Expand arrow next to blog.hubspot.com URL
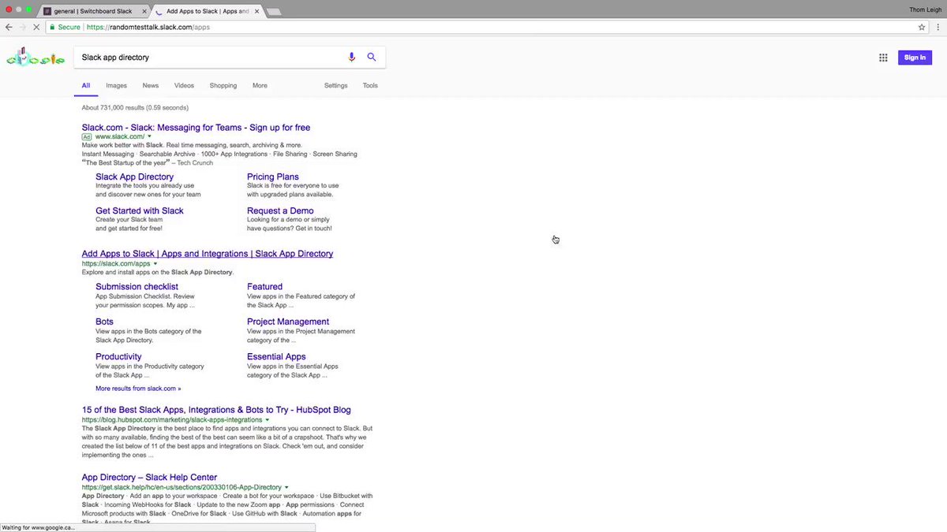The height and width of the screenshot is (532, 947). click(268, 420)
